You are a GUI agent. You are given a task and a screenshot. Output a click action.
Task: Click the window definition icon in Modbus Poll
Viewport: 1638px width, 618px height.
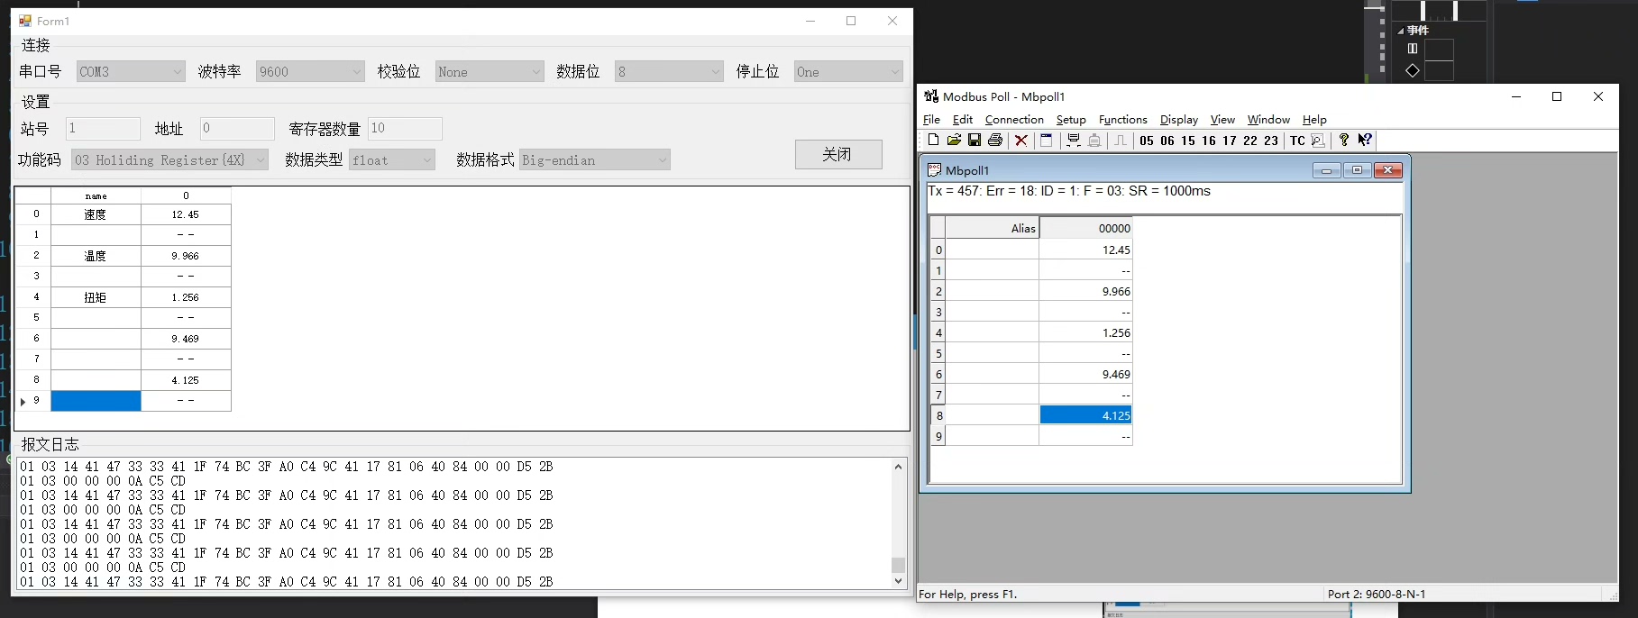click(x=1047, y=140)
